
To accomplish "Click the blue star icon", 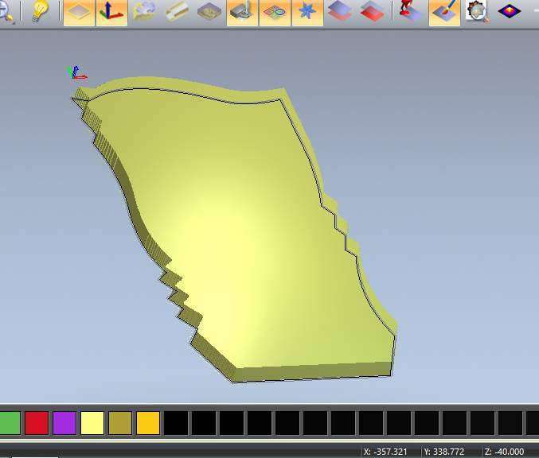I will click(307, 12).
